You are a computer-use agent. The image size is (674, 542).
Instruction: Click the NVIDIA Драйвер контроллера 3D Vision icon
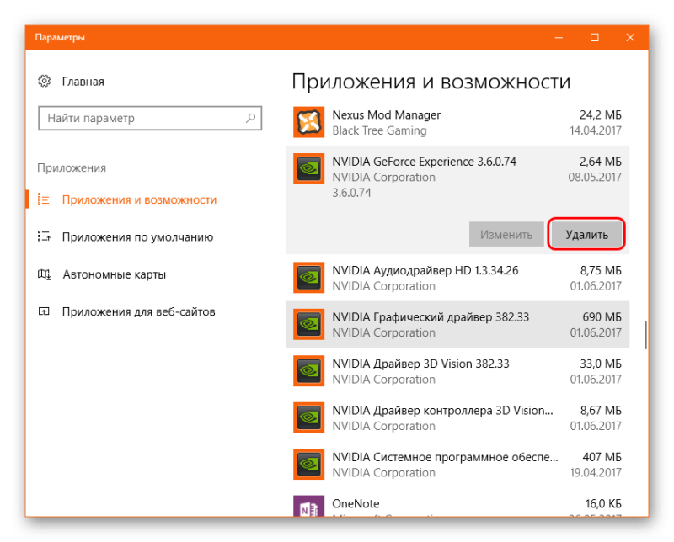(x=308, y=417)
